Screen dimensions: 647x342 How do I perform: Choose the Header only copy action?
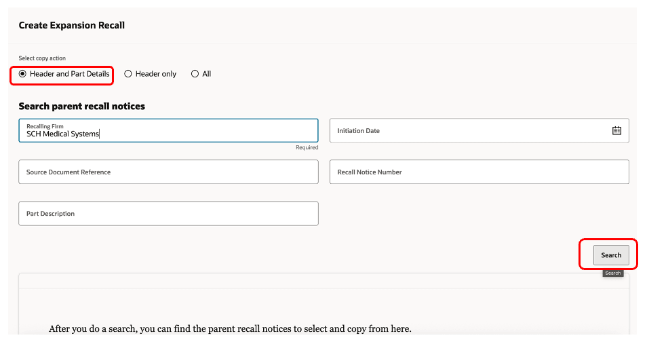[x=128, y=74]
